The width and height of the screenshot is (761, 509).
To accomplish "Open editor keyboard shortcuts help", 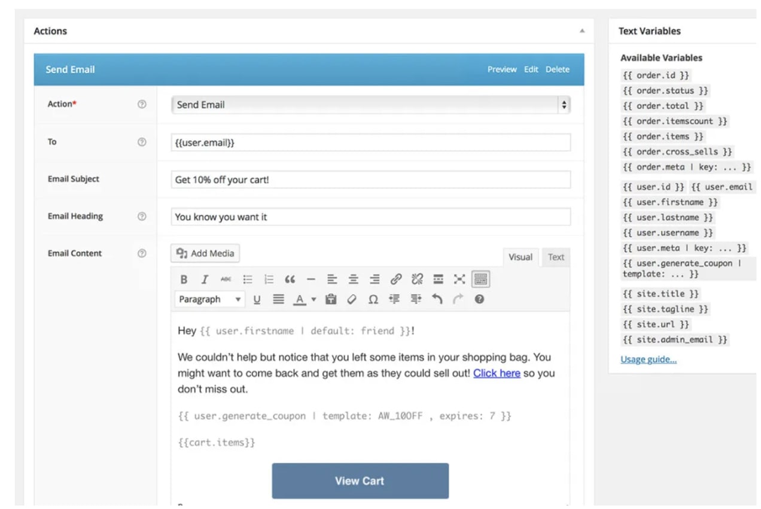I will click(x=479, y=299).
